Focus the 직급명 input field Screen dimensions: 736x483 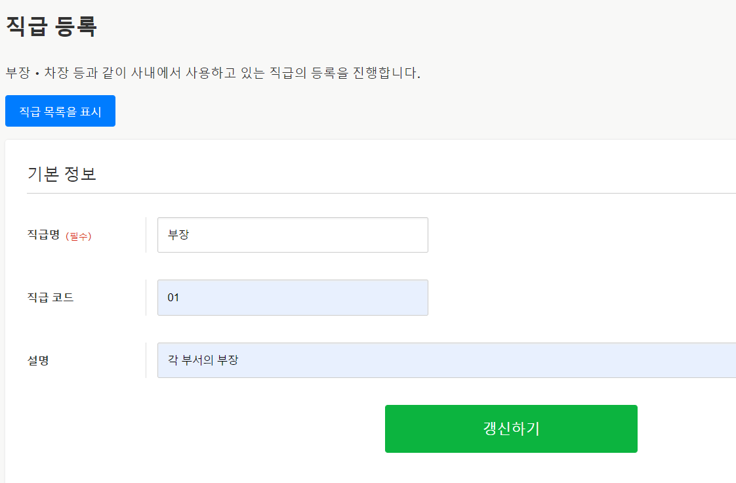click(x=293, y=235)
